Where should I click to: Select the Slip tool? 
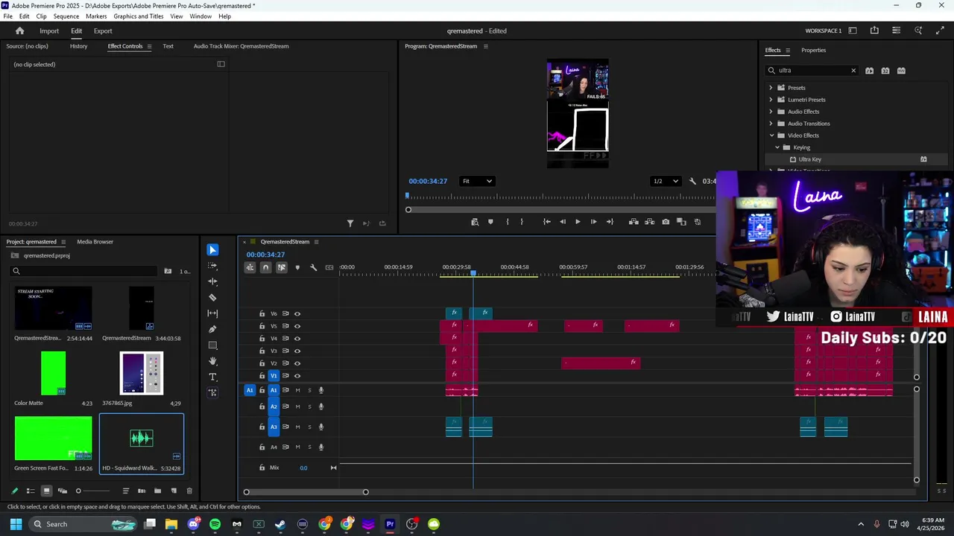pyautogui.click(x=212, y=313)
